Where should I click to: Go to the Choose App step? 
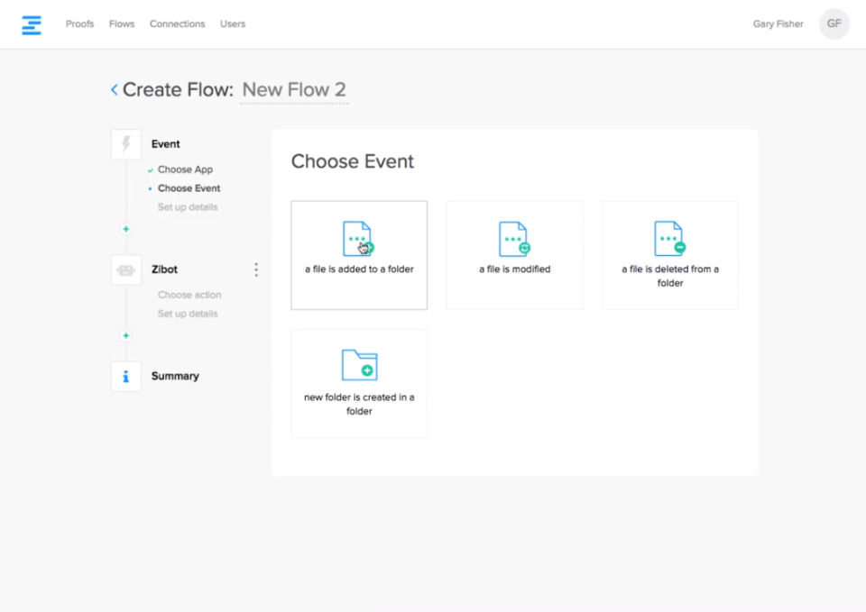pos(185,169)
